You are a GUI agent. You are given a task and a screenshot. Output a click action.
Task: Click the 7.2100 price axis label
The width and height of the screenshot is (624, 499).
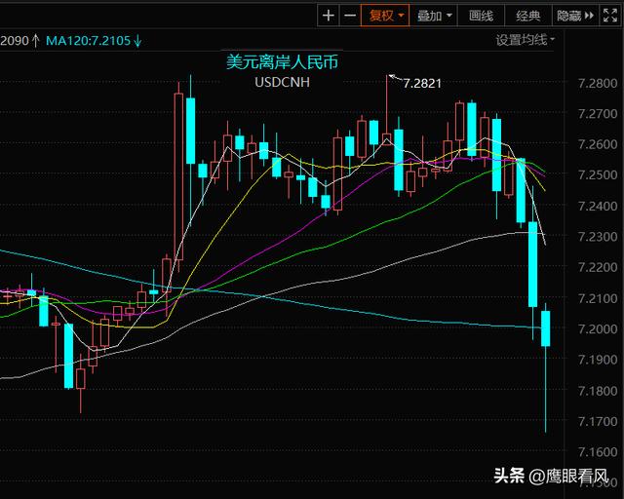(x=598, y=298)
